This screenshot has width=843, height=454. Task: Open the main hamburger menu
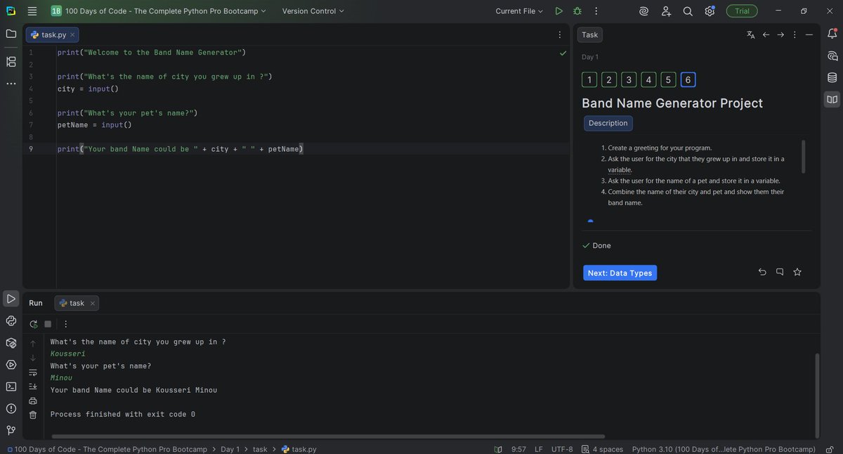coord(32,11)
